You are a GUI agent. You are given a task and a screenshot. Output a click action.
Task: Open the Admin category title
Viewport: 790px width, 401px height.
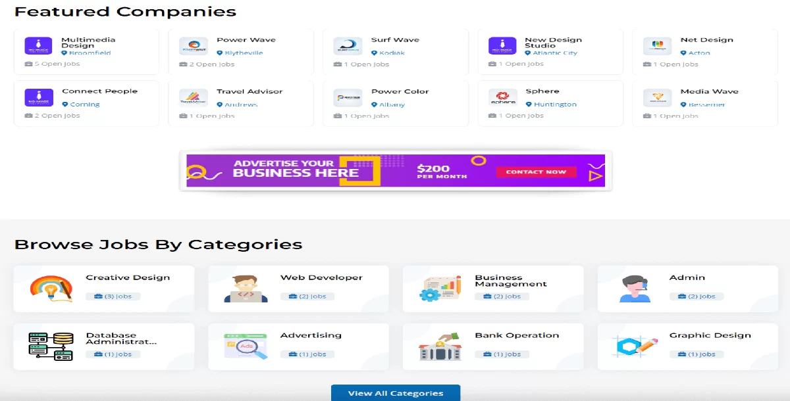687,277
